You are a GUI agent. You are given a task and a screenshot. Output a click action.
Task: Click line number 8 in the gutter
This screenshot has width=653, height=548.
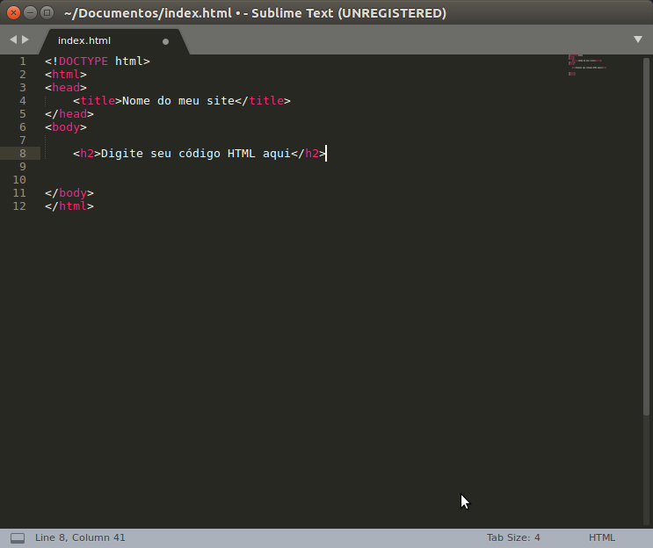(22, 154)
